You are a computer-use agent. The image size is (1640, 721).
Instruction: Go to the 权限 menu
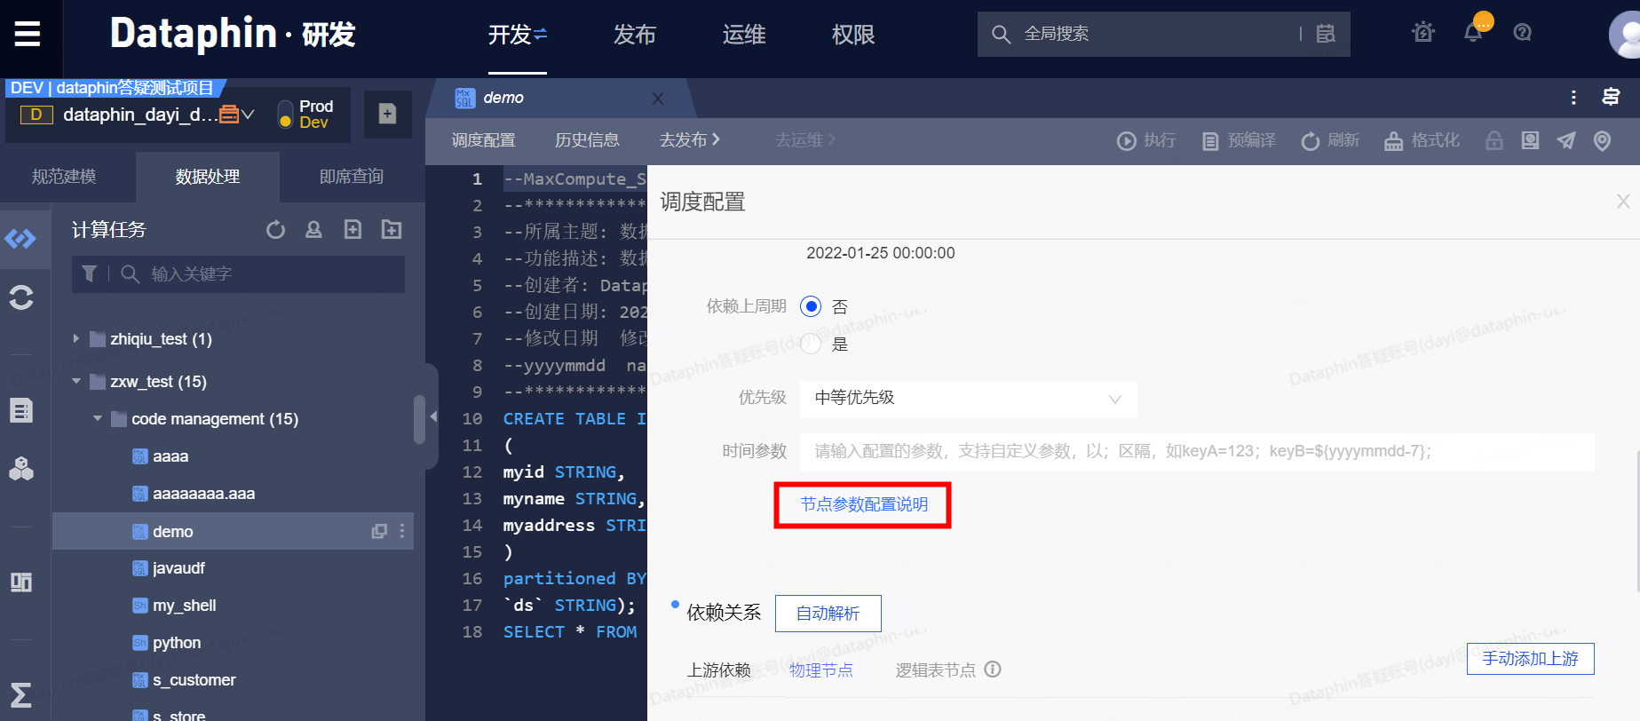[x=853, y=35]
